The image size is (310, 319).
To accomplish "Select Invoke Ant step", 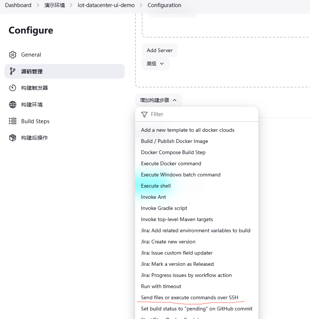I will (x=197, y=197).
